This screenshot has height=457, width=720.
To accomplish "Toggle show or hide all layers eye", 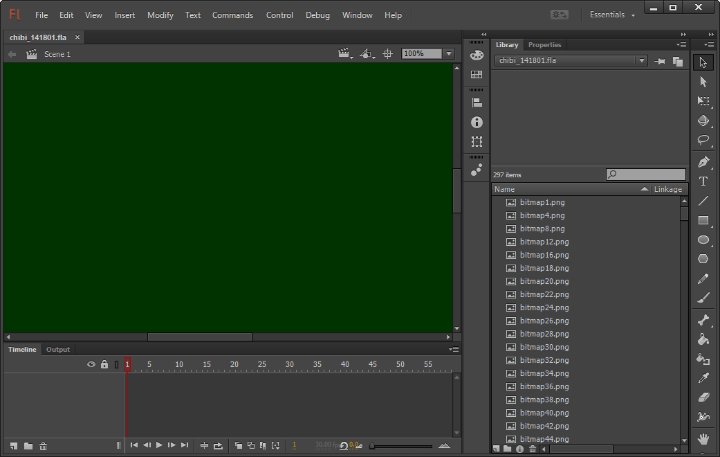I will point(91,364).
